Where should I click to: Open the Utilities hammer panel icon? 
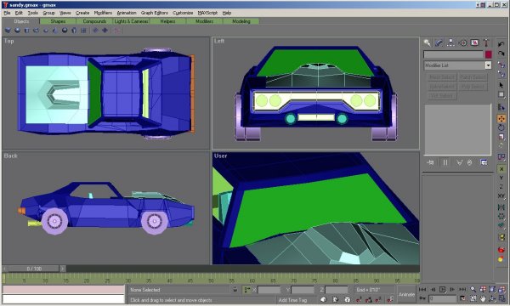486,42
